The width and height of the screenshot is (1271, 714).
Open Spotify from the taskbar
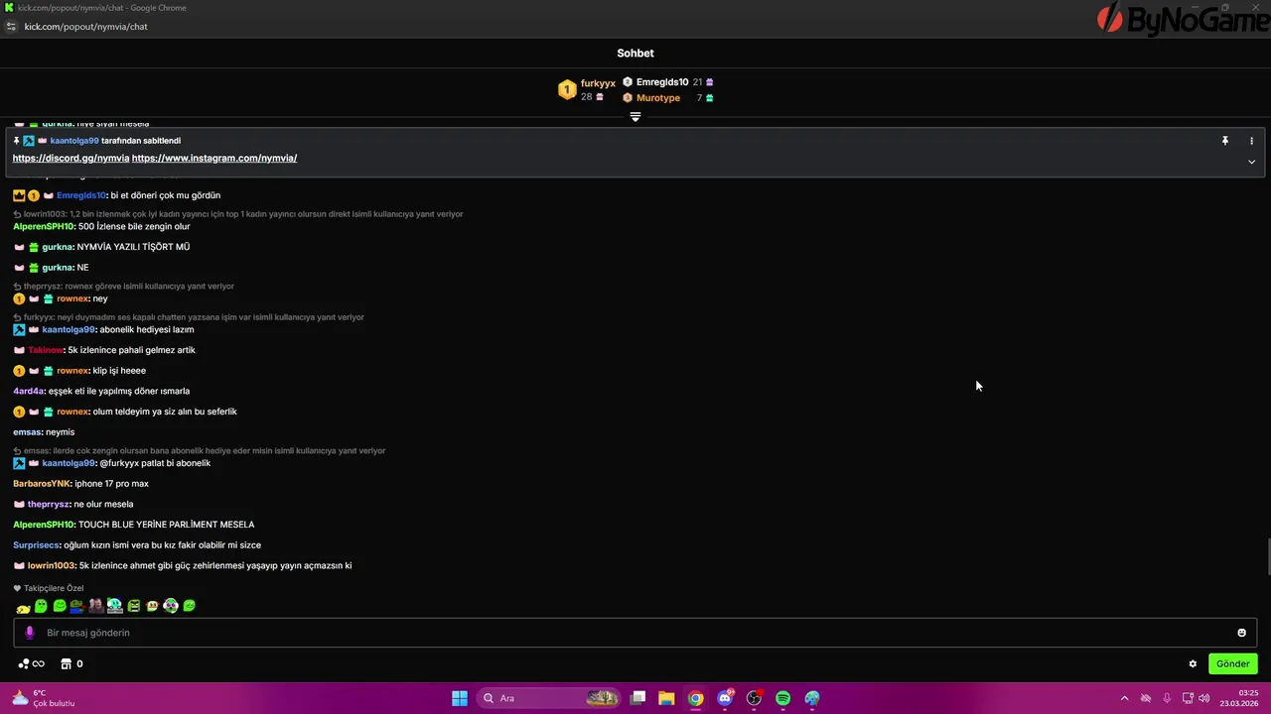(x=782, y=698)
